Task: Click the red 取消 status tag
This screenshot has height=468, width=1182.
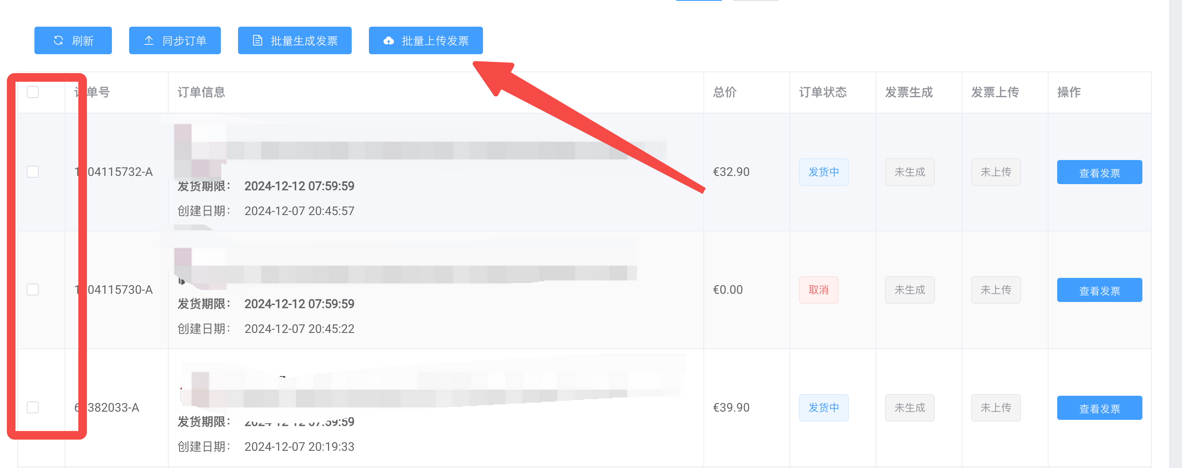Action: click(818, 289)
